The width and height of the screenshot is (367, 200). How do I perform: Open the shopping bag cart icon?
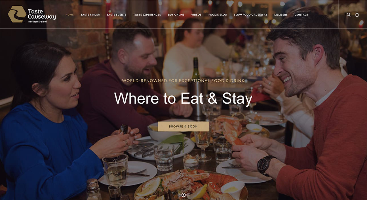click(x=357, y=15)
